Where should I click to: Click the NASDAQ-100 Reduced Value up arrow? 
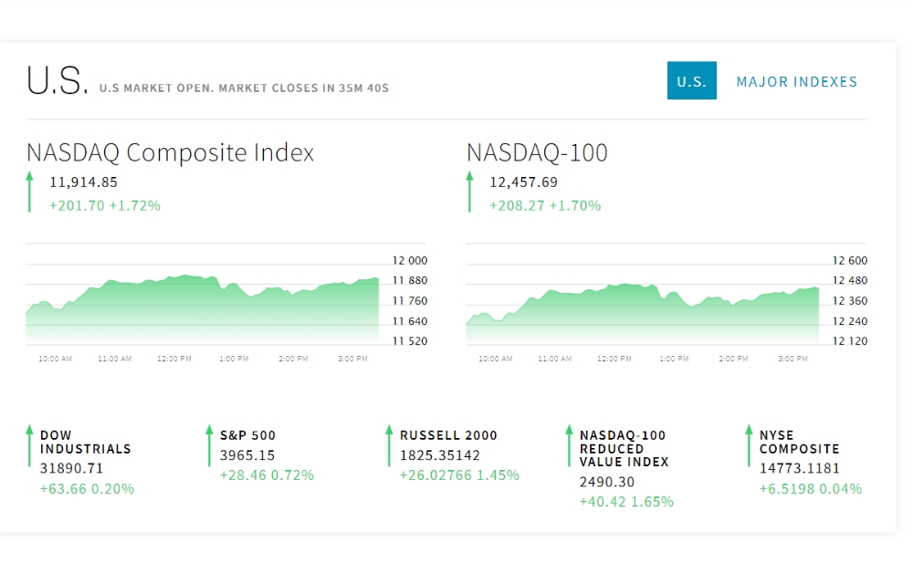click(x=570, y=445)
